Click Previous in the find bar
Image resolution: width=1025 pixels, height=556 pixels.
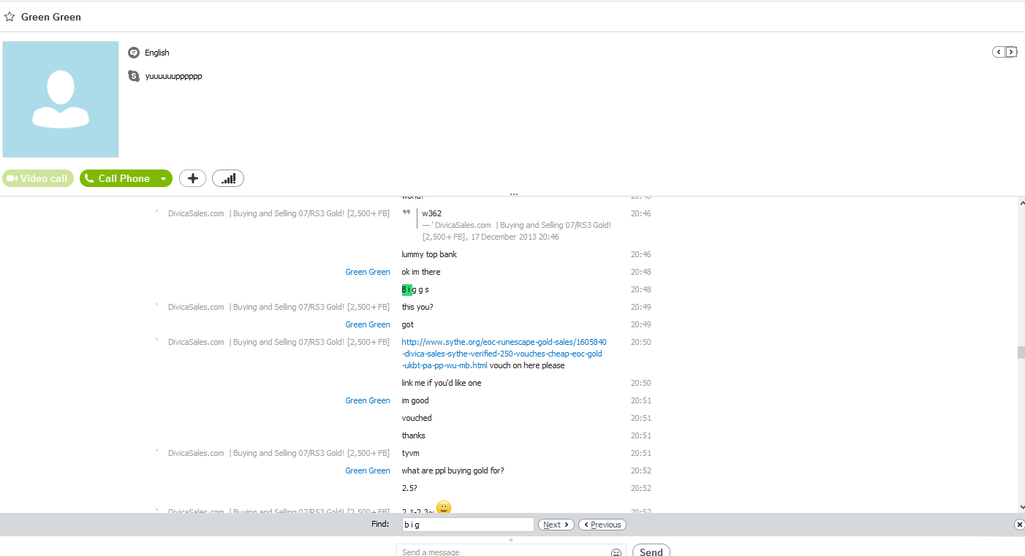pos(602,525)
